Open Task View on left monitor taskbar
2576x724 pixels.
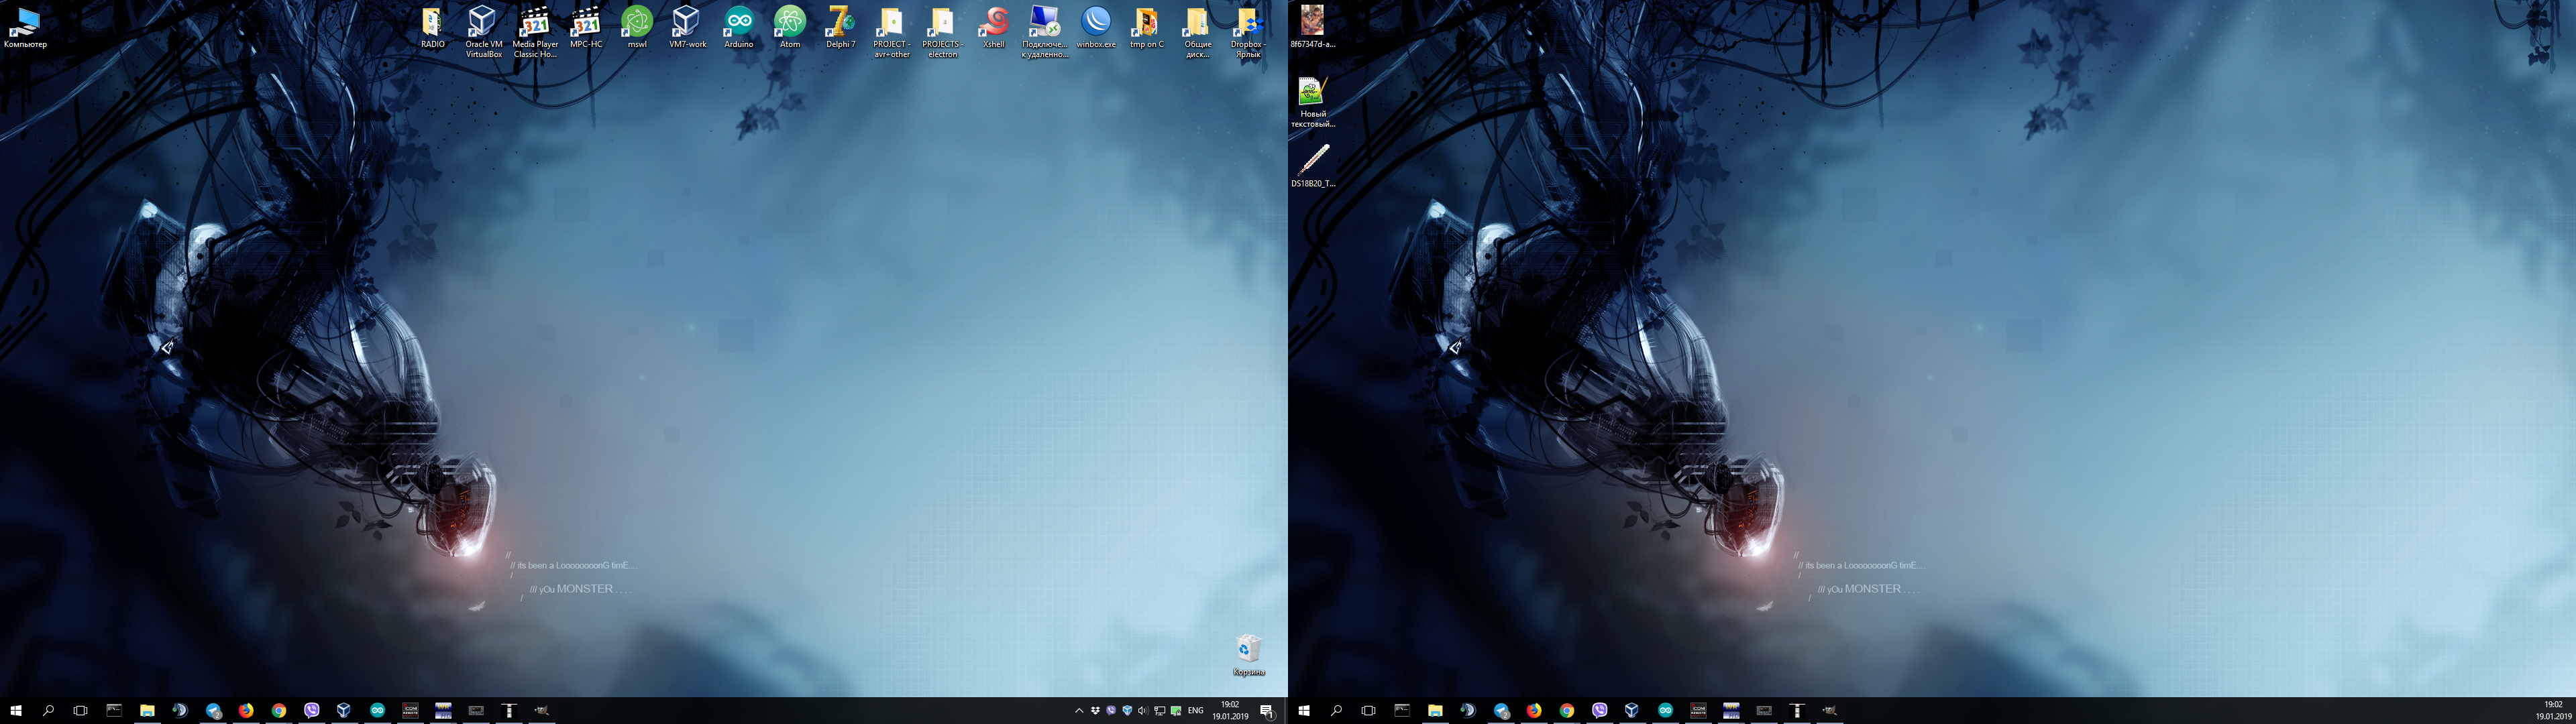pyautogui.click(x=80, y=710)
